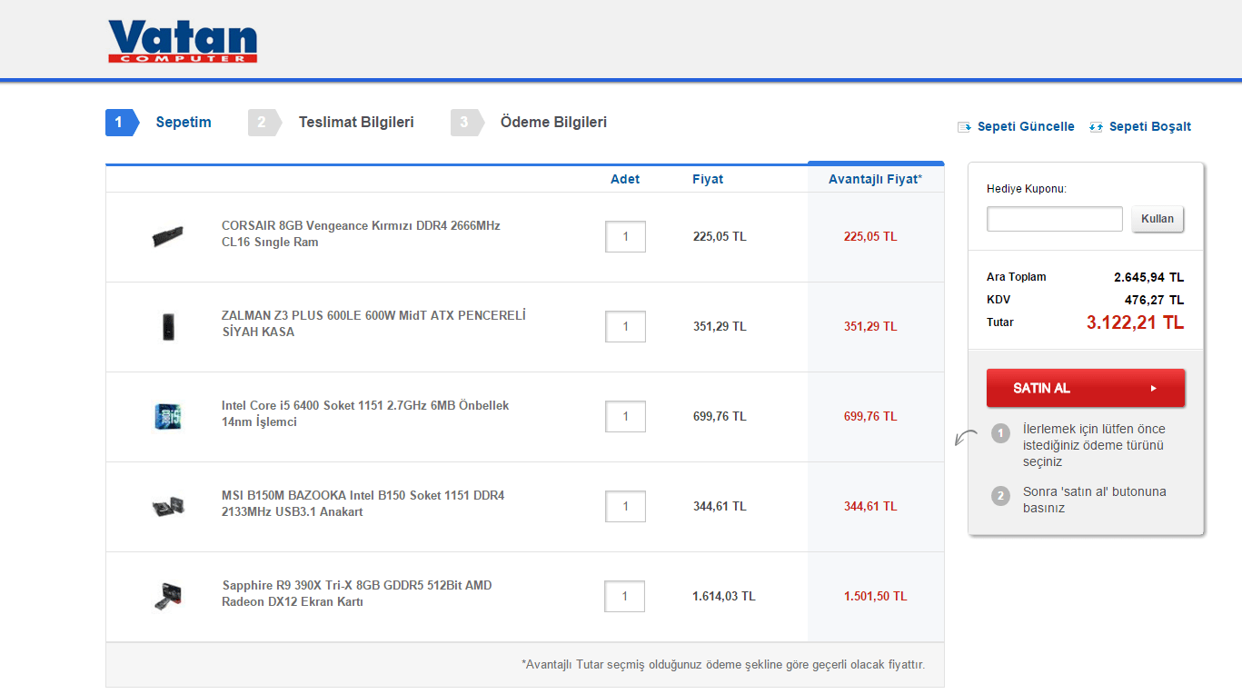1242x694 pixels.
Task: Open the Intel Core i5 thumbnail
Action: click(x=168, y=416)
